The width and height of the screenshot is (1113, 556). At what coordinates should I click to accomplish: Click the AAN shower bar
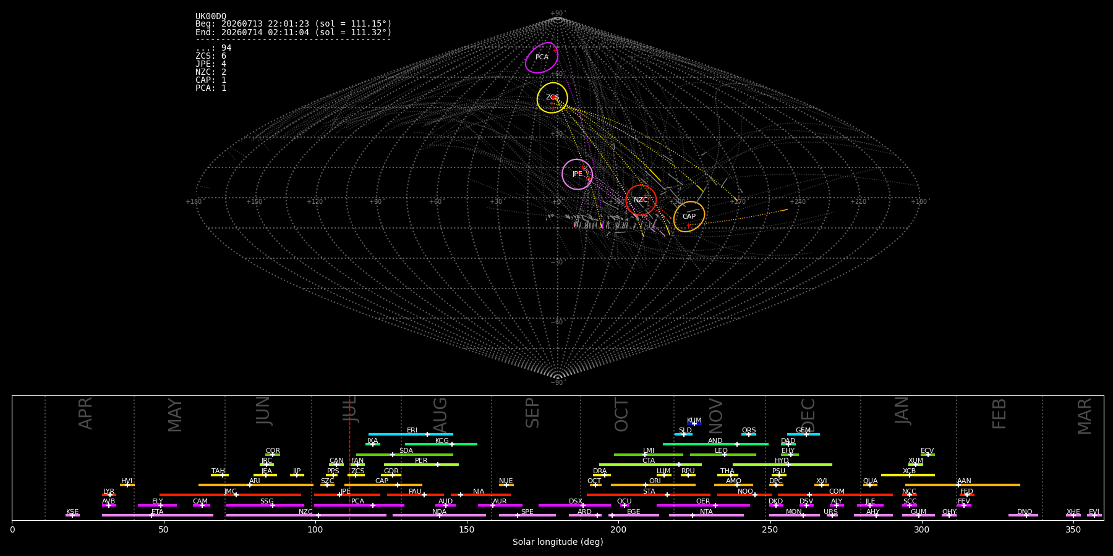click(x=963, y=485)
